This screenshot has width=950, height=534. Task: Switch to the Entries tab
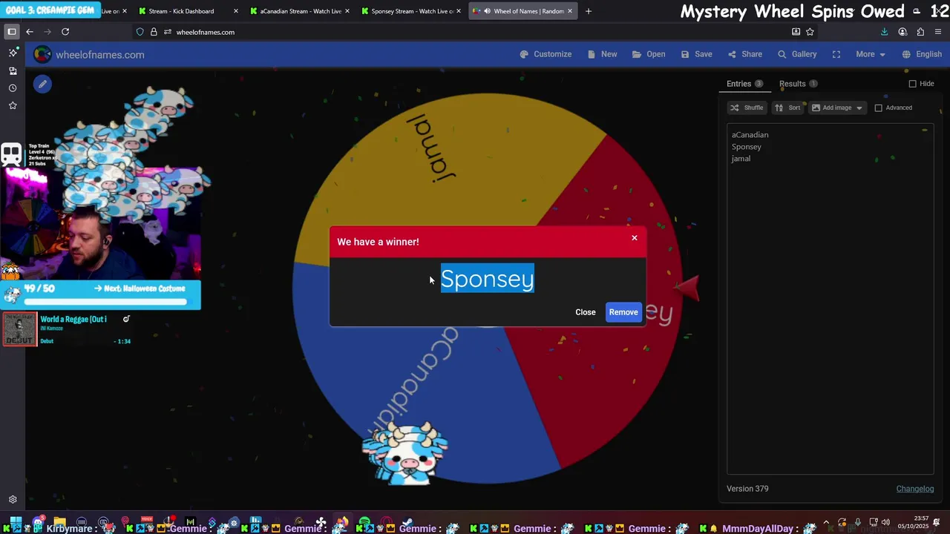745,84
